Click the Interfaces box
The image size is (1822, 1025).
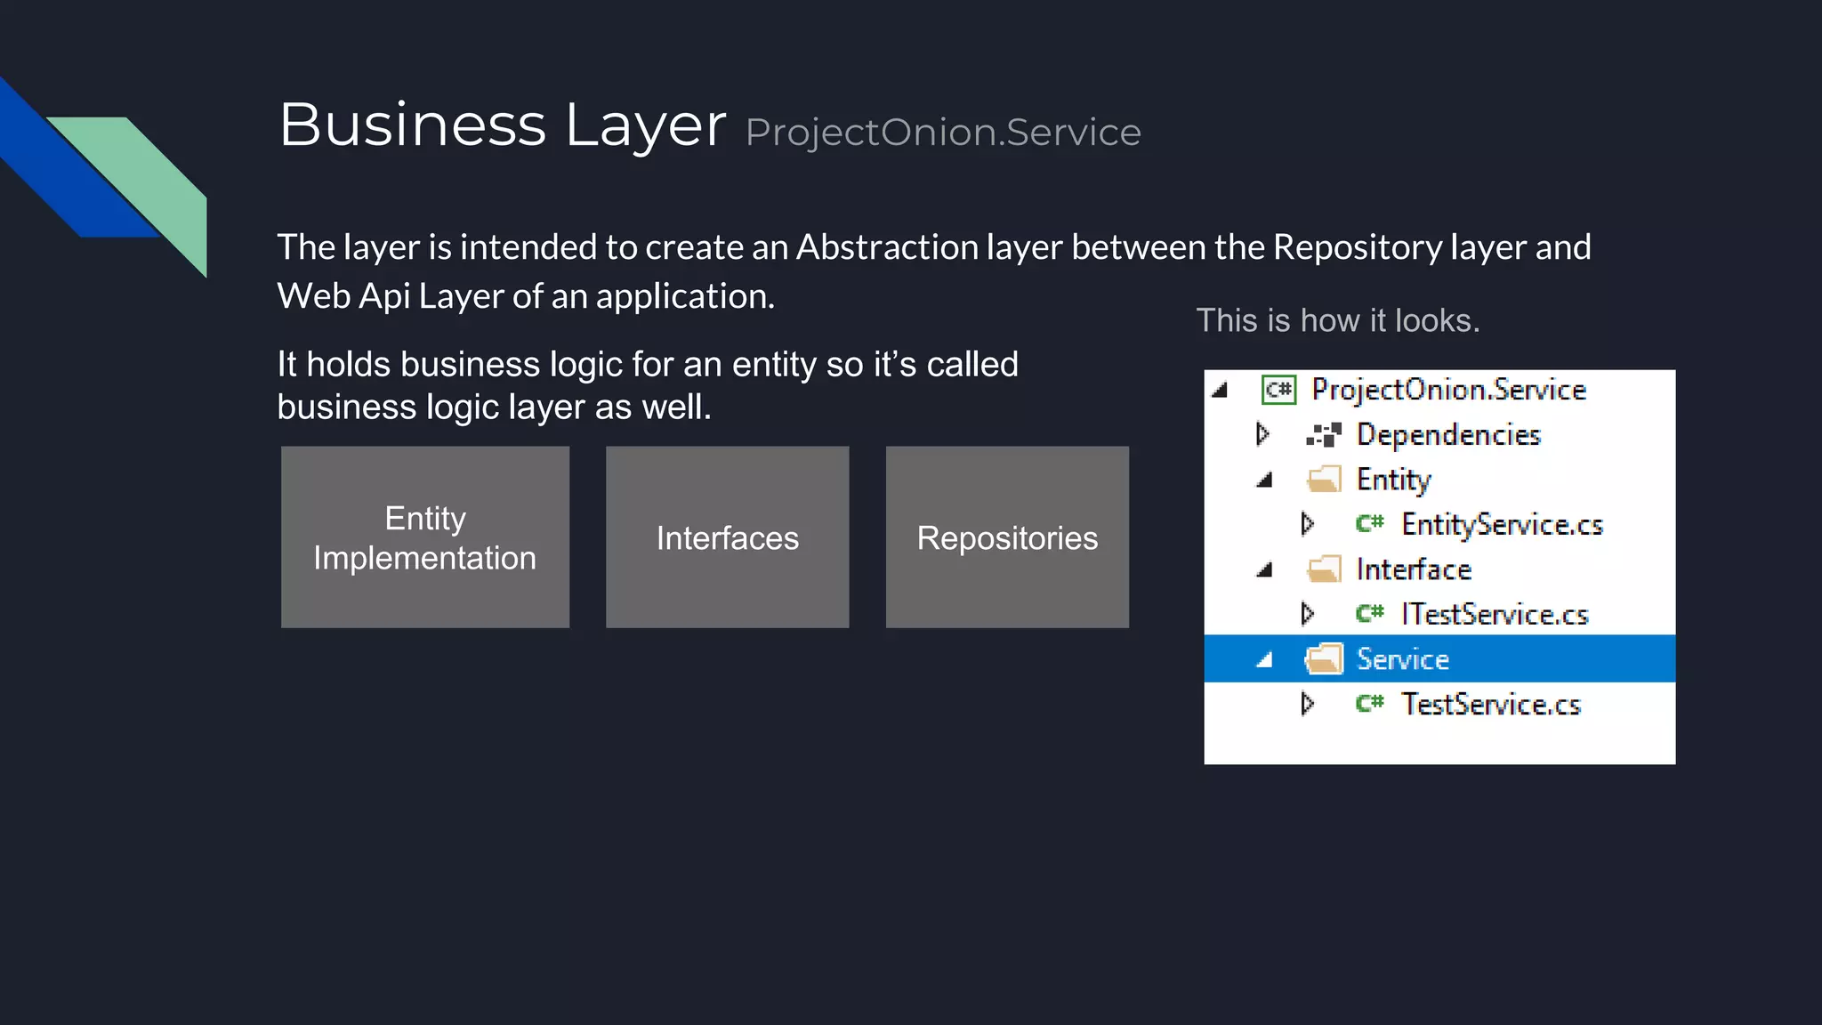728,537
